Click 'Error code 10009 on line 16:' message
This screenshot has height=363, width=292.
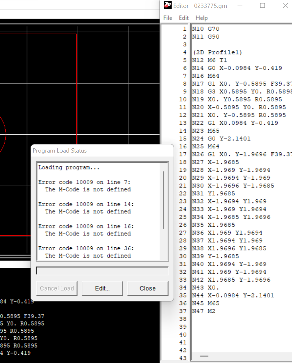click(x=86, y=226)
